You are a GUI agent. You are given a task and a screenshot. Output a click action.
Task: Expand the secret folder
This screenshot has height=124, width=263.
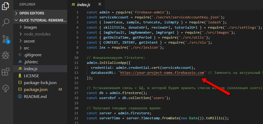[x=40, y=41]
